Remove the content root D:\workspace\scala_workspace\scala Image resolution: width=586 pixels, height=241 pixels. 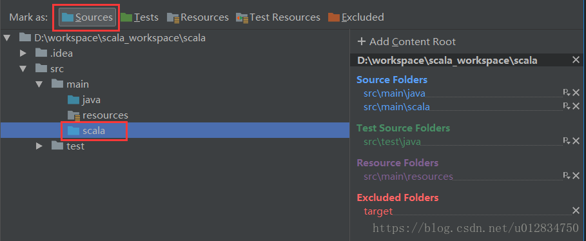[576, 60]
